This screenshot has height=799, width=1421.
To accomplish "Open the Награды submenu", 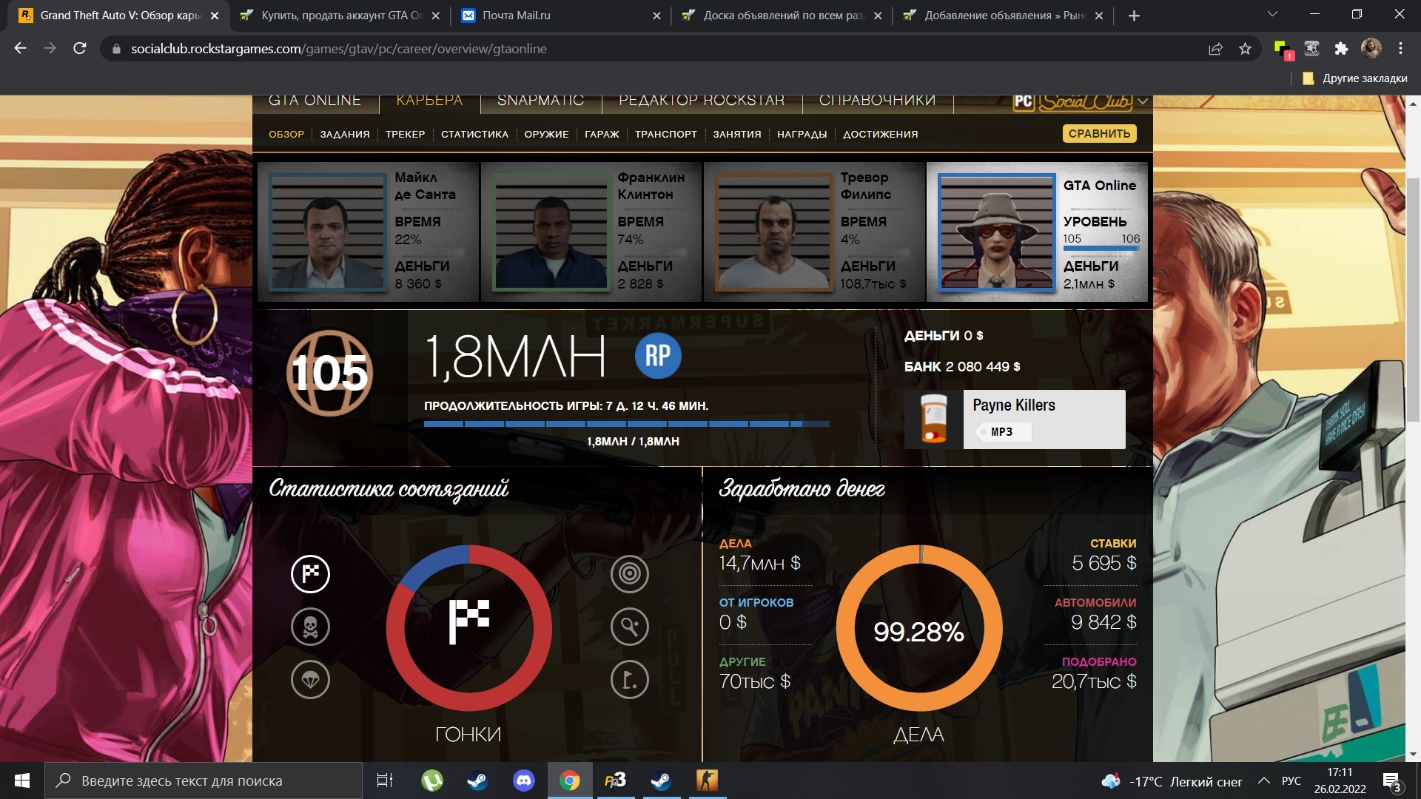I will point(802,134).
